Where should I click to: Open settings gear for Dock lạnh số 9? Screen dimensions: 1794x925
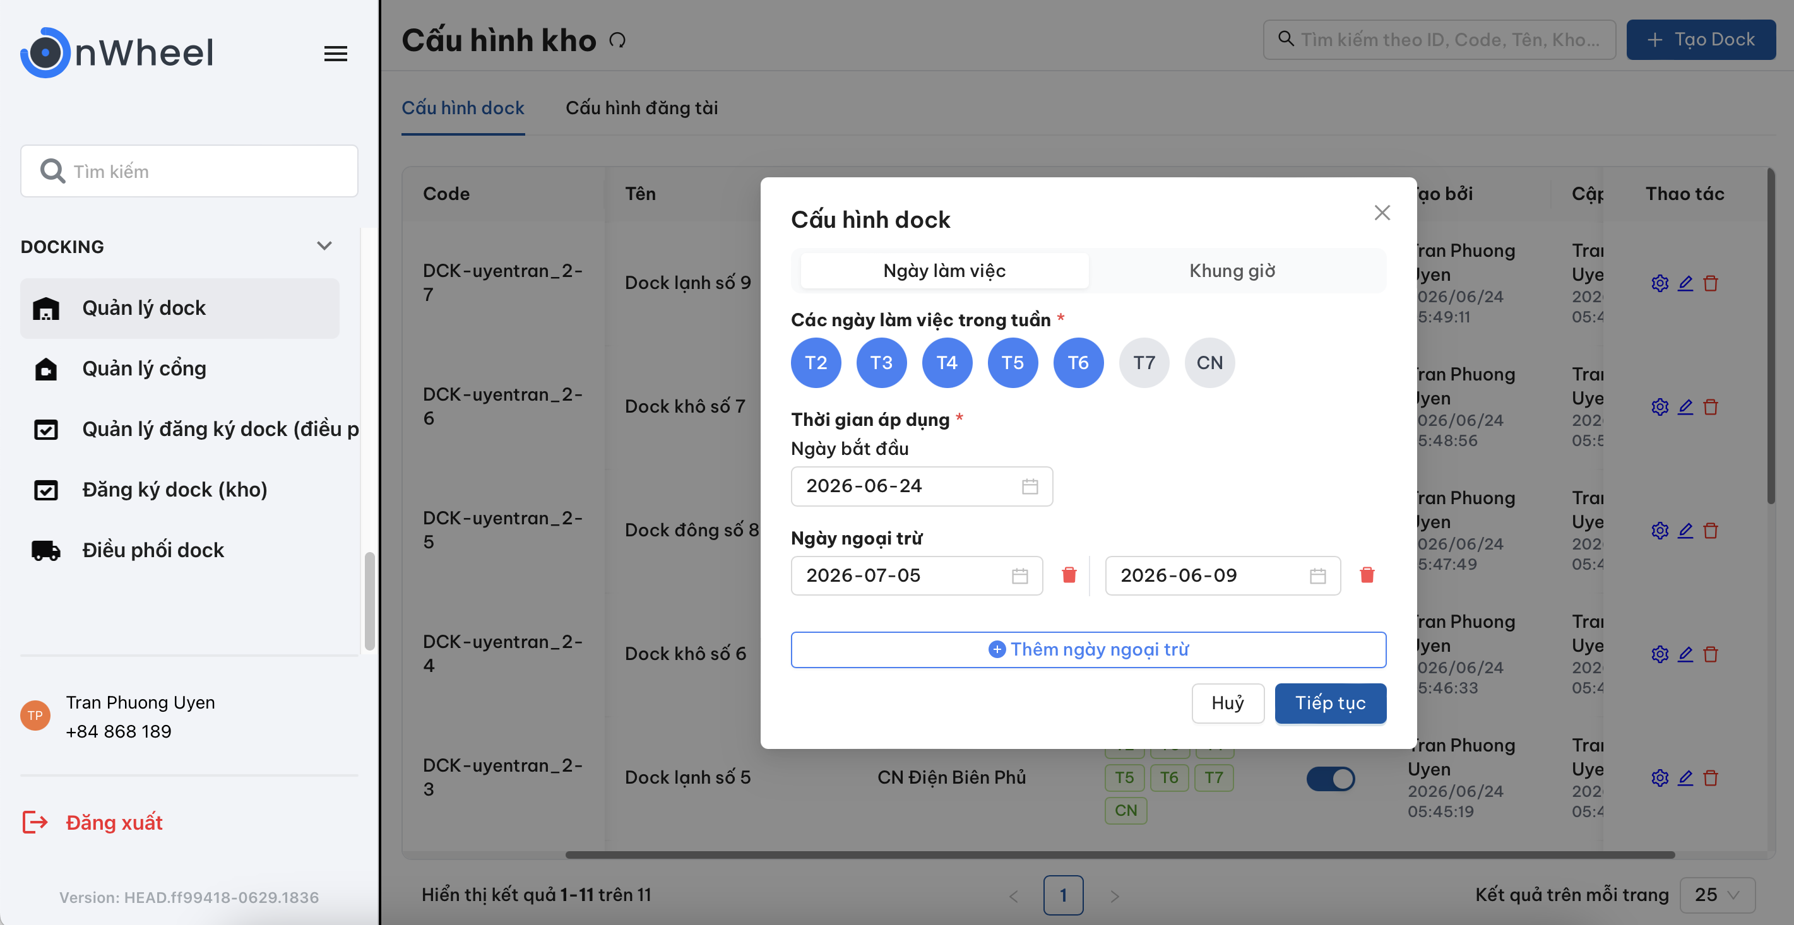(x=1660, y=283)
